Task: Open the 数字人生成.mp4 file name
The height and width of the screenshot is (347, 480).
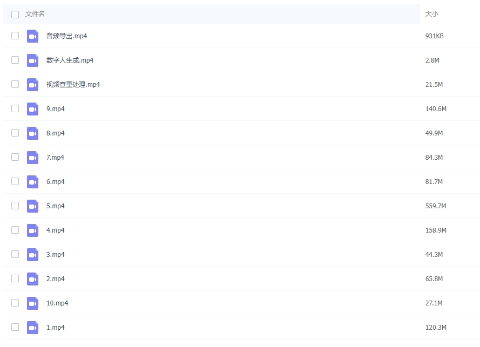Action: (70, 60)
